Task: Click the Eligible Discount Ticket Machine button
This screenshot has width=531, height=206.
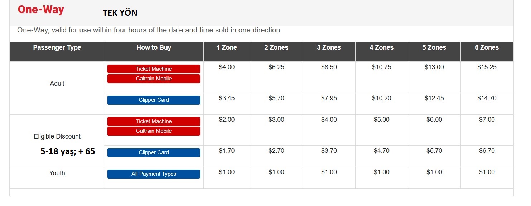Action: pyautogui.click(x=154, y=121)
